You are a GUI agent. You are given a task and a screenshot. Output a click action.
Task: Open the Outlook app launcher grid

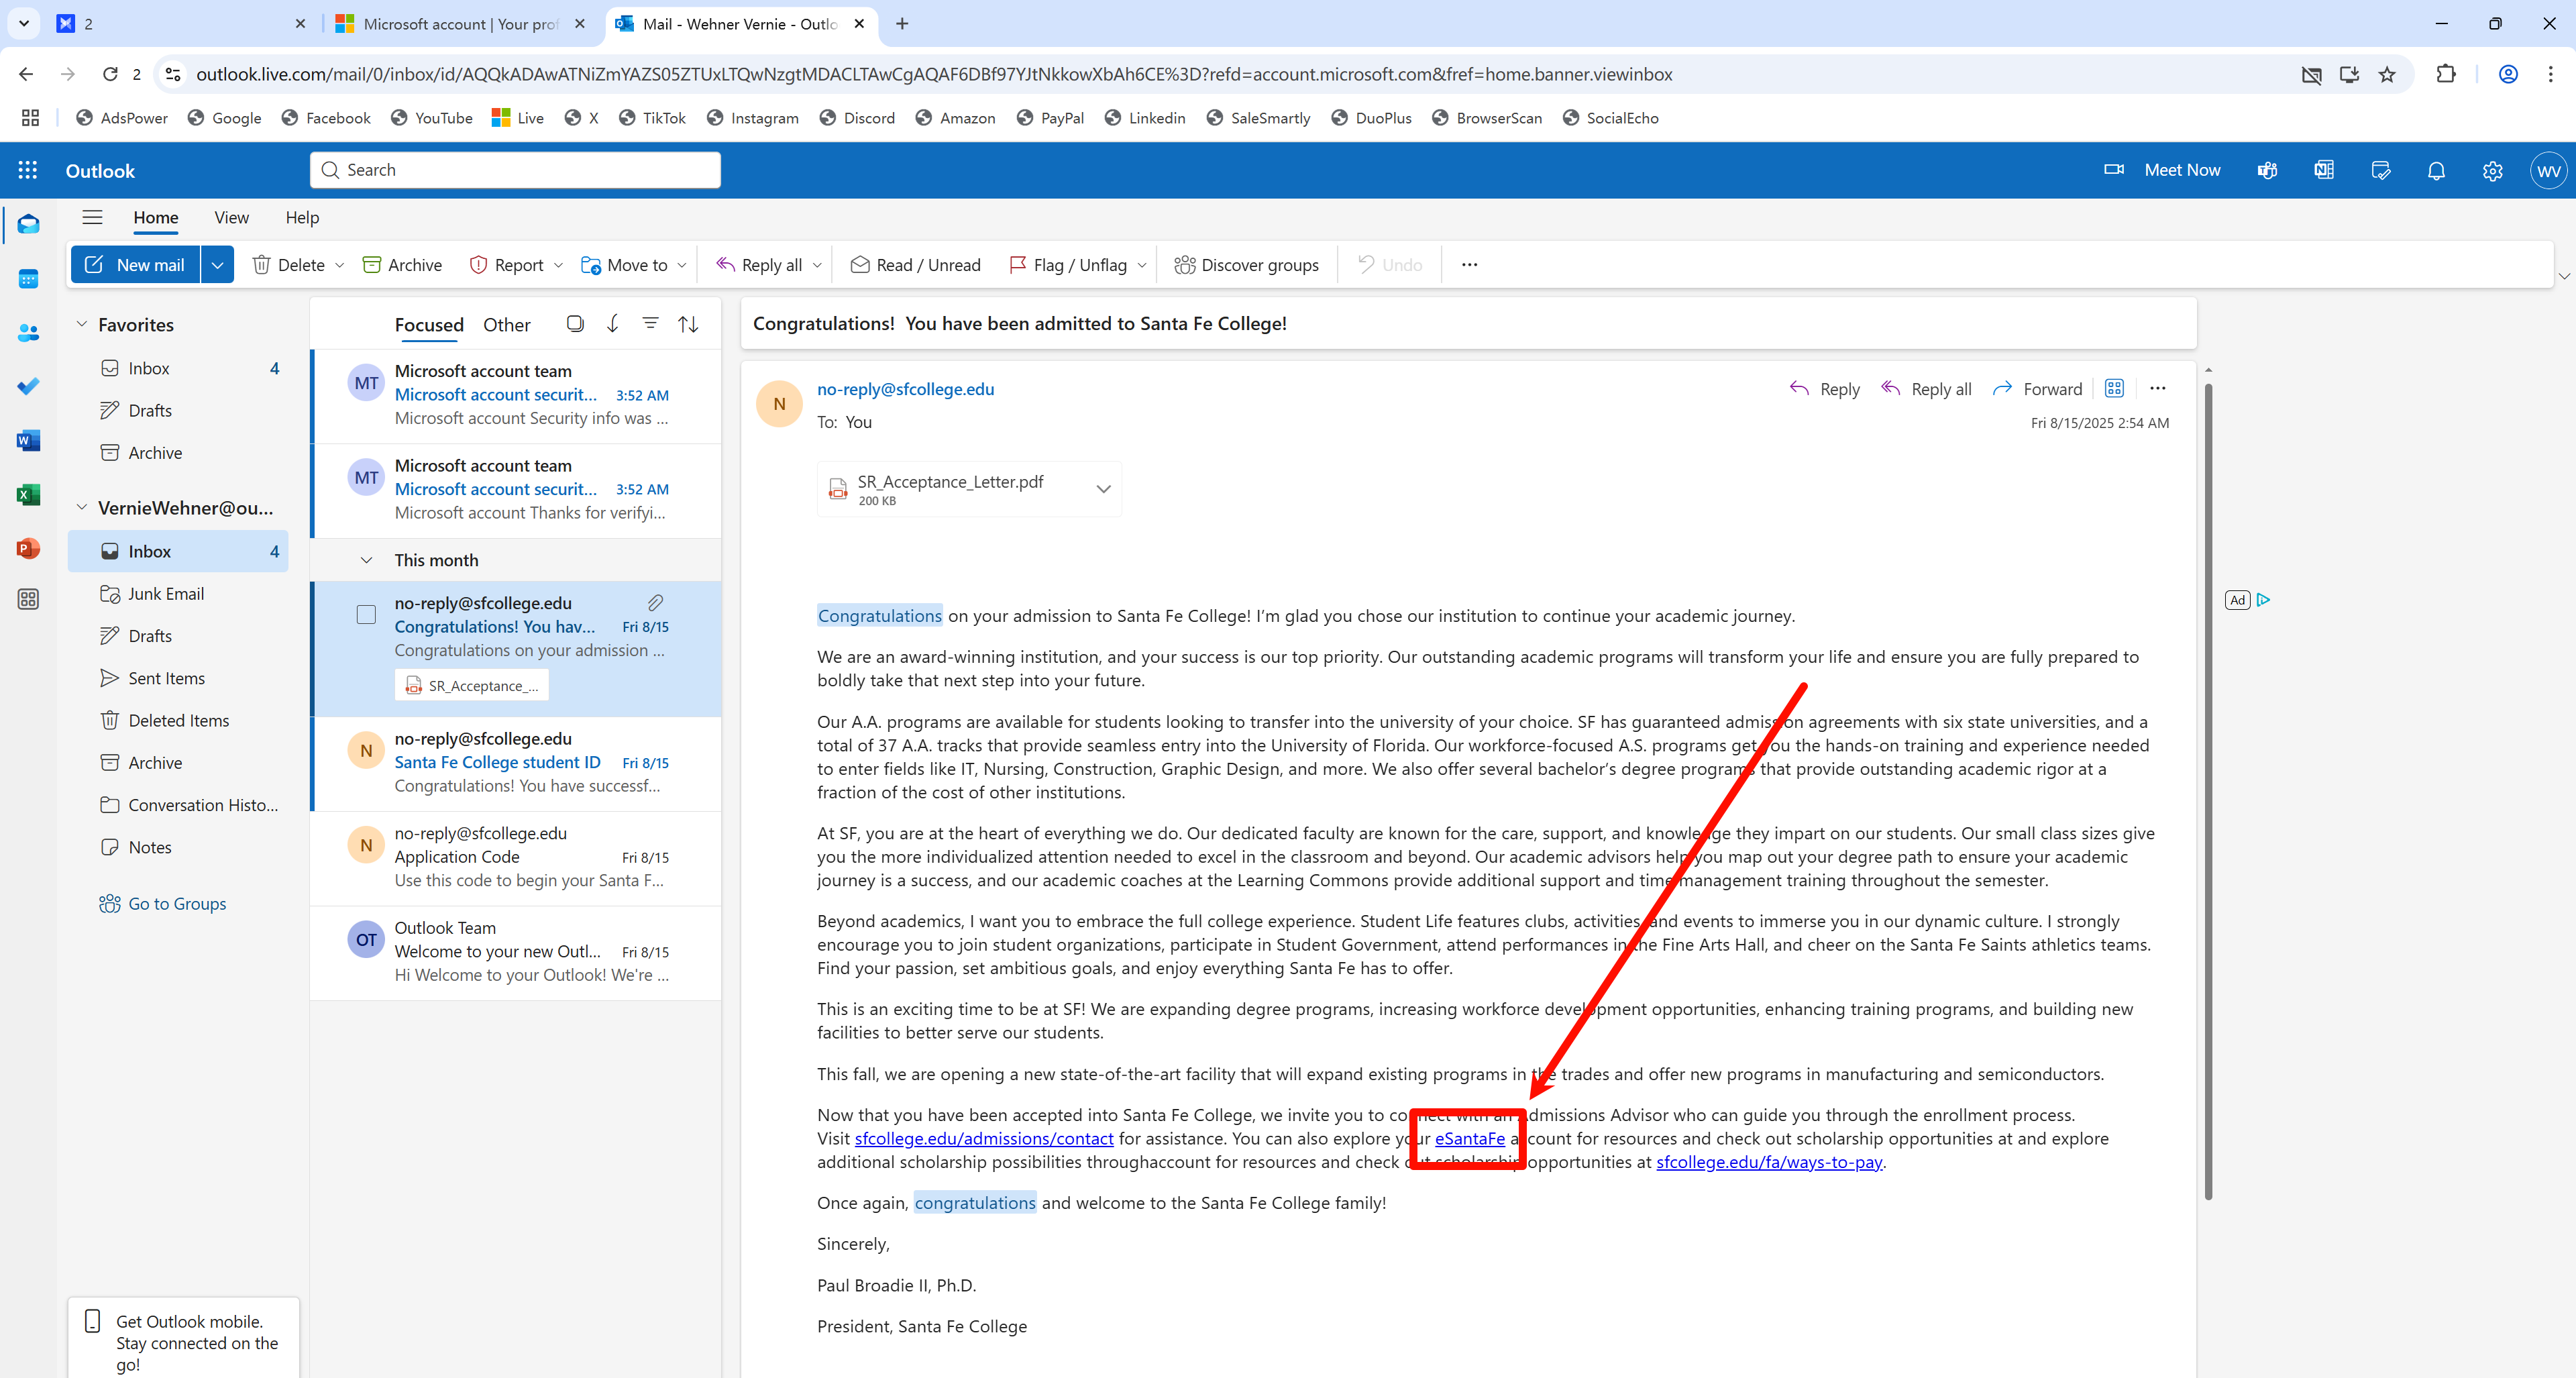pos(28,170)
